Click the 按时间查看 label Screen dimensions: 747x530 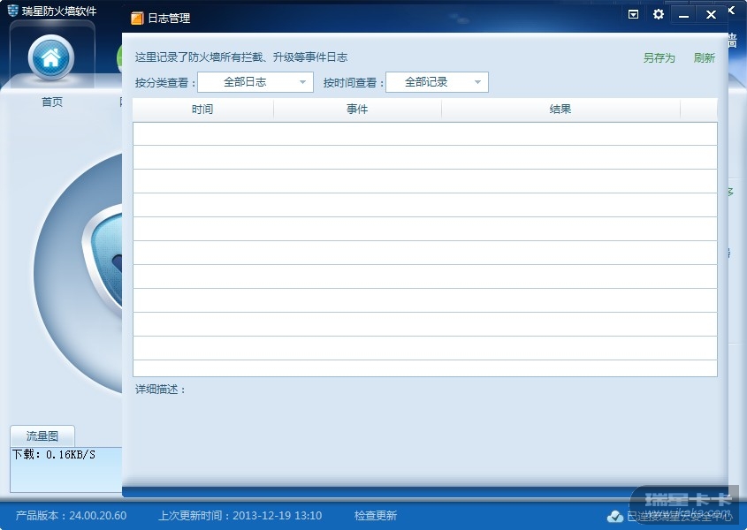point(353,83)
